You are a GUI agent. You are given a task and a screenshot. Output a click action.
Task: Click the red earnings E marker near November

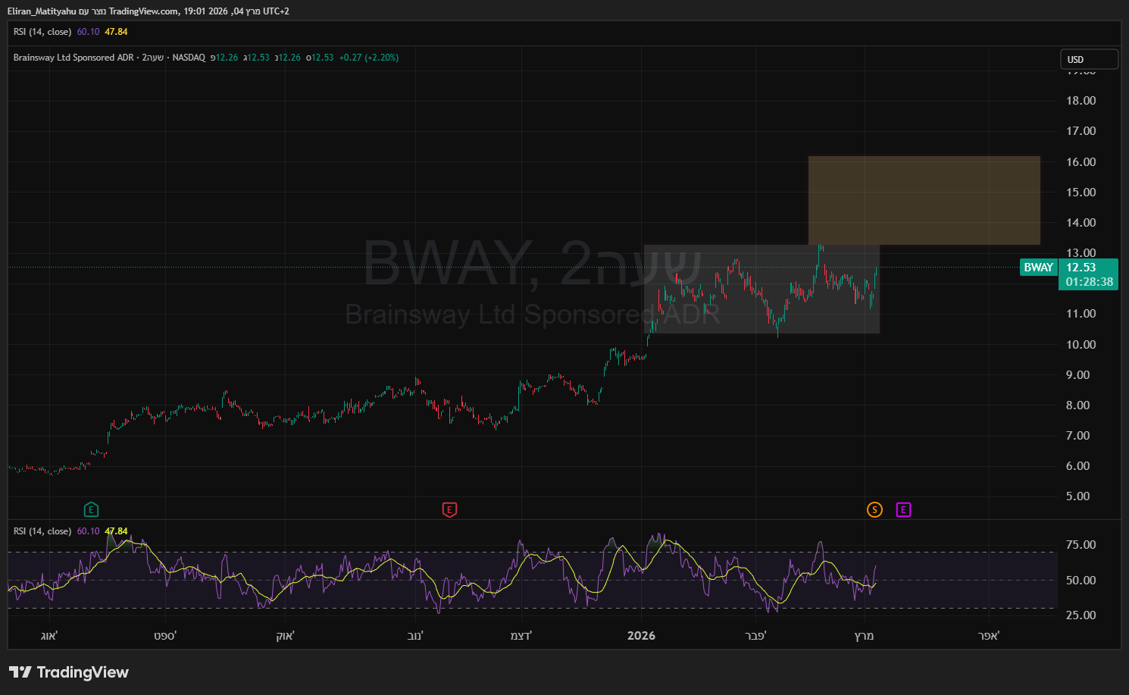[449, 509]
